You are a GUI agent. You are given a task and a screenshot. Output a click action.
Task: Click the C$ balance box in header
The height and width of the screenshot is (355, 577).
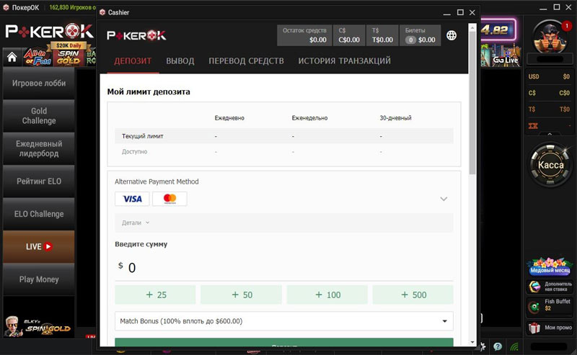click(349, 35)
